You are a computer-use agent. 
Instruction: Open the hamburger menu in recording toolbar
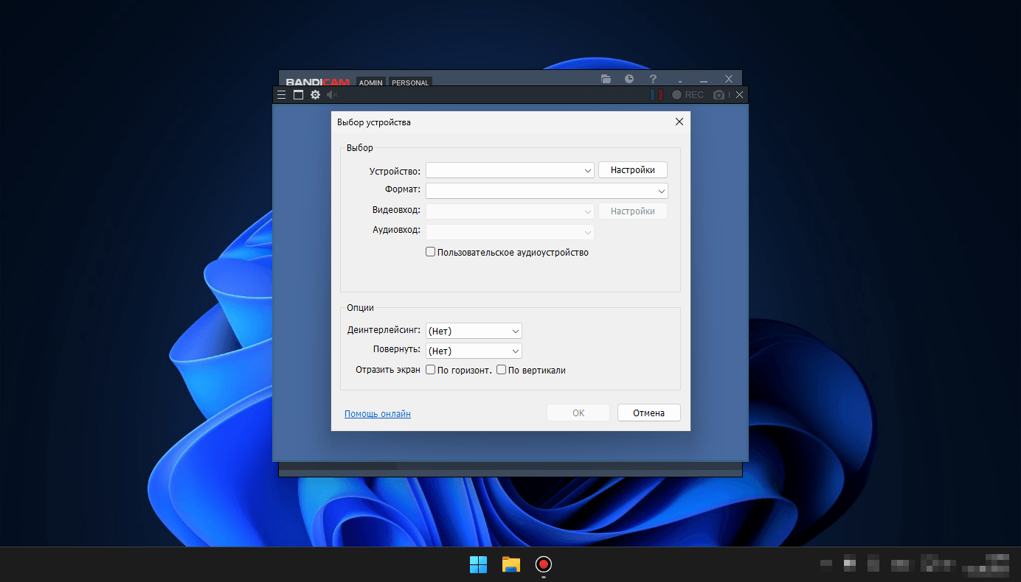pos(281,95)
